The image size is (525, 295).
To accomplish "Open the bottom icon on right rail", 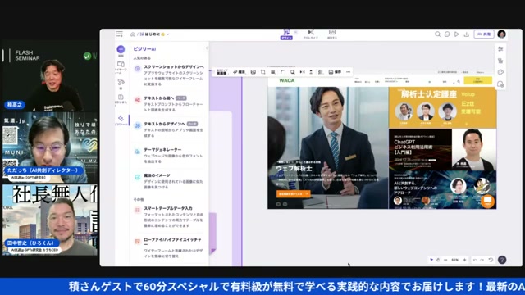I will click(x=500, y=84).
